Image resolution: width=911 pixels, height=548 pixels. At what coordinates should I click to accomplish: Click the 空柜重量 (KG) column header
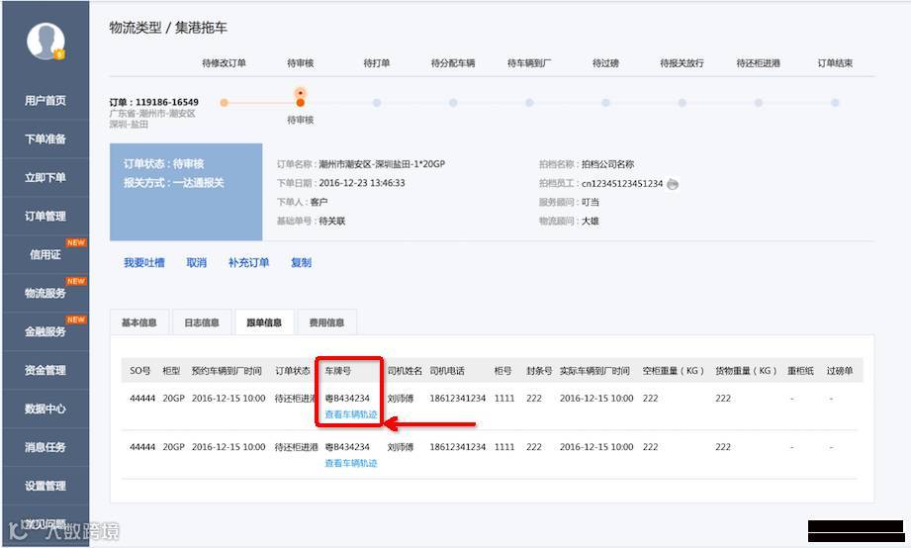coord(673,371)
